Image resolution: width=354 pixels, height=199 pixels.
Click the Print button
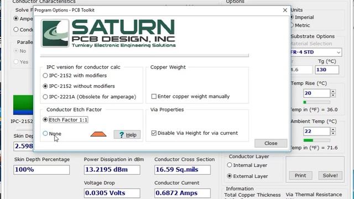(x=300, y=176)
